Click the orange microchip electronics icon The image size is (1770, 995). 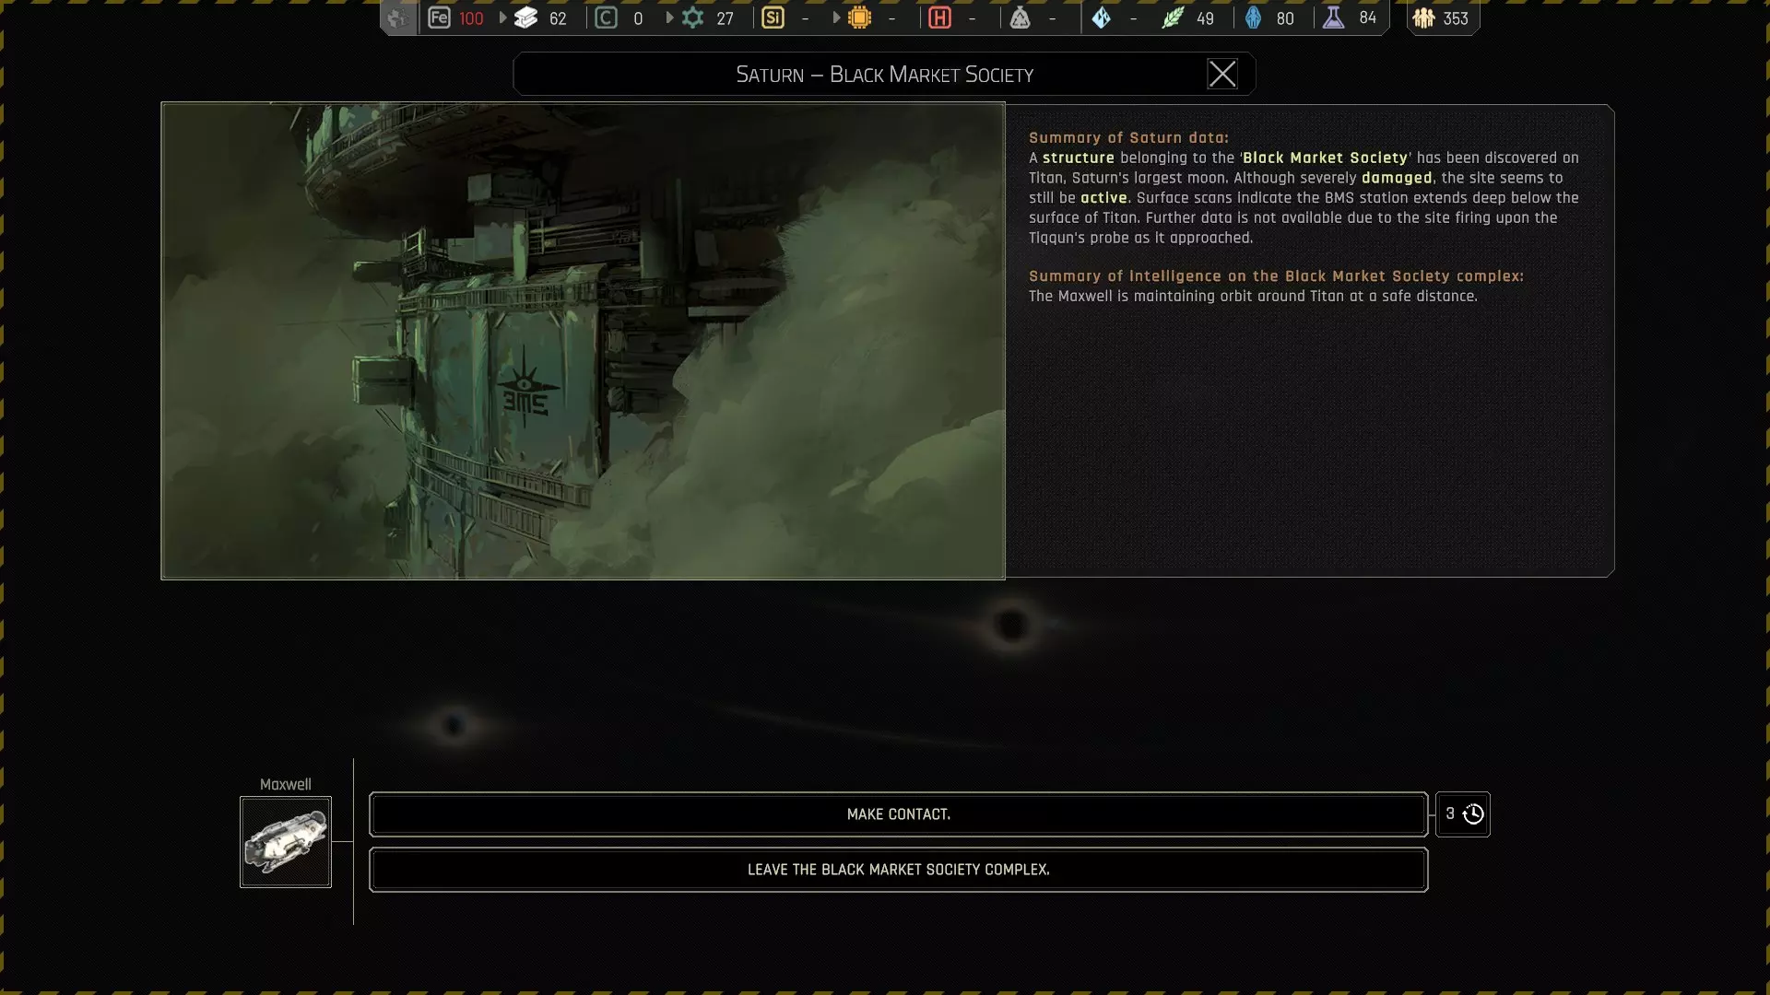coord(859,18)
